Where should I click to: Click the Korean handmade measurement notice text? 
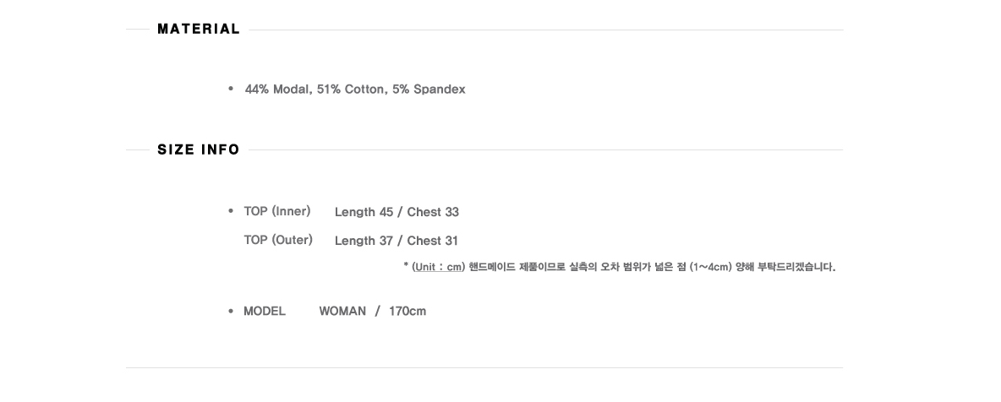[x=652, y=267]
